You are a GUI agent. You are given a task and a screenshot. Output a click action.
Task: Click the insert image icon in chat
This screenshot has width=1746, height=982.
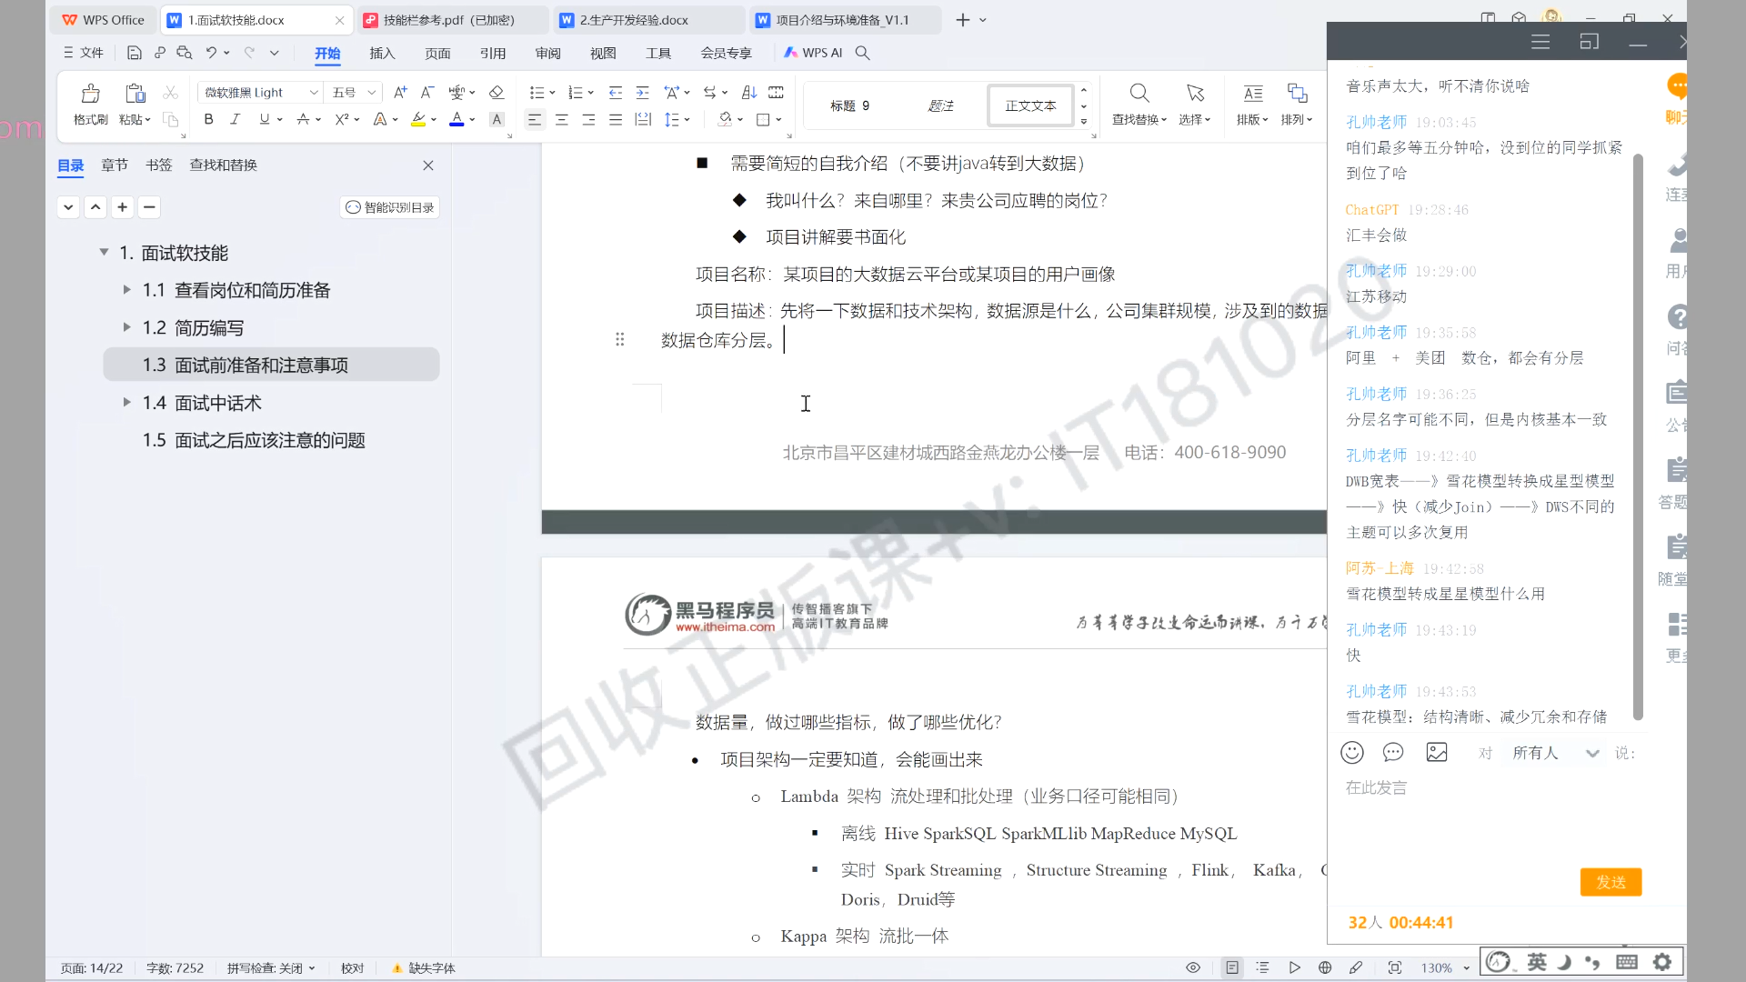(1437, 753)
